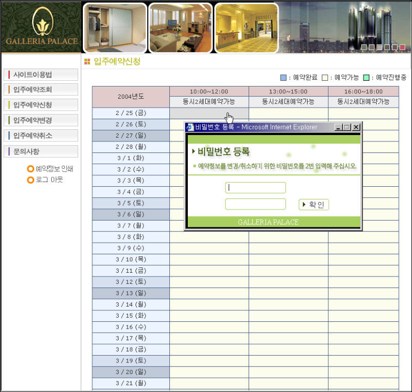Go to 입주예약변경 in the sidebar
This screenshot has width=412, height=392.
pos(41,120)
